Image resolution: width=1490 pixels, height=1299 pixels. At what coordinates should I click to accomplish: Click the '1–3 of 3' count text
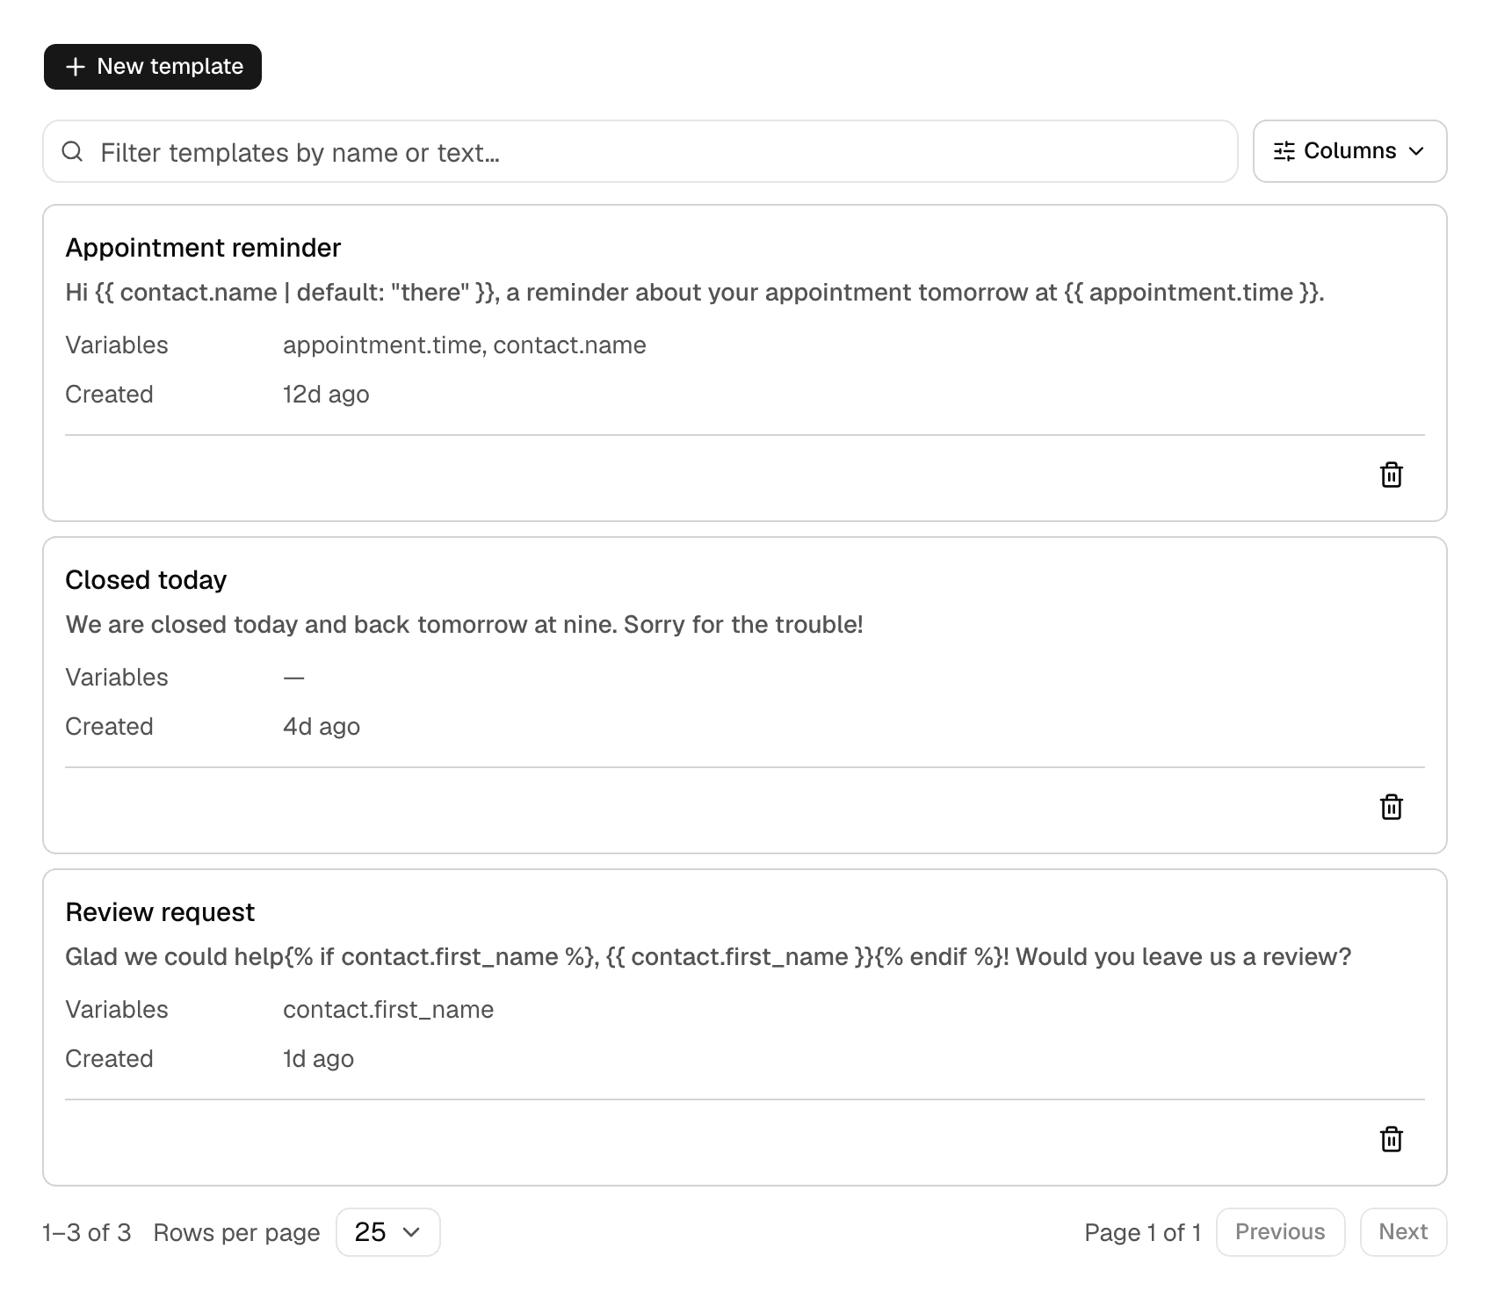pyautogui.click(x=87, y=1233)
